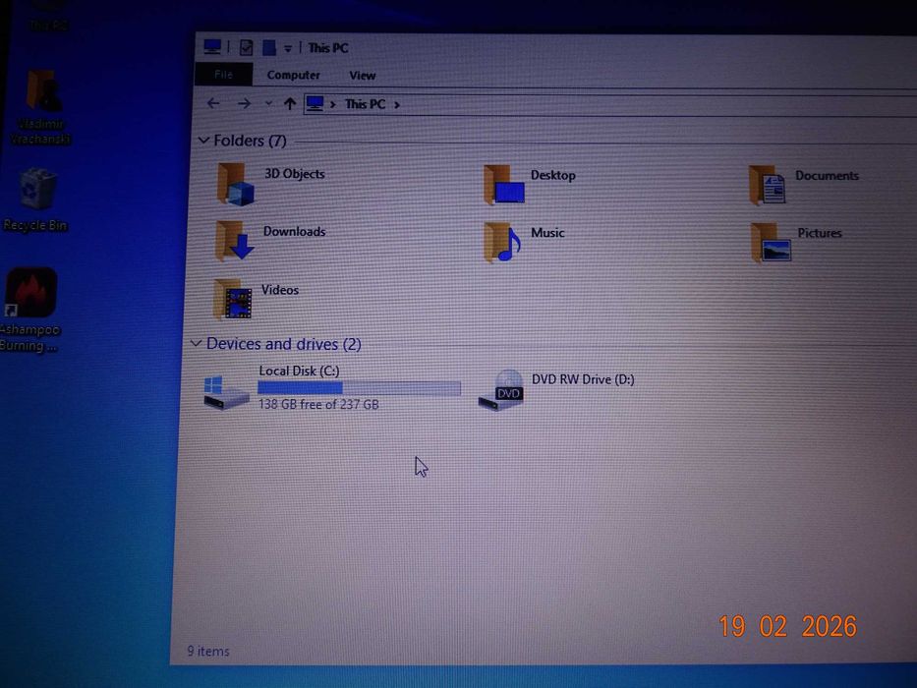Image resolution: width=917 pixels, height=688 pixels.
Task: Click the Local Disk C: usage bar
Action: (x=359, y=388)
